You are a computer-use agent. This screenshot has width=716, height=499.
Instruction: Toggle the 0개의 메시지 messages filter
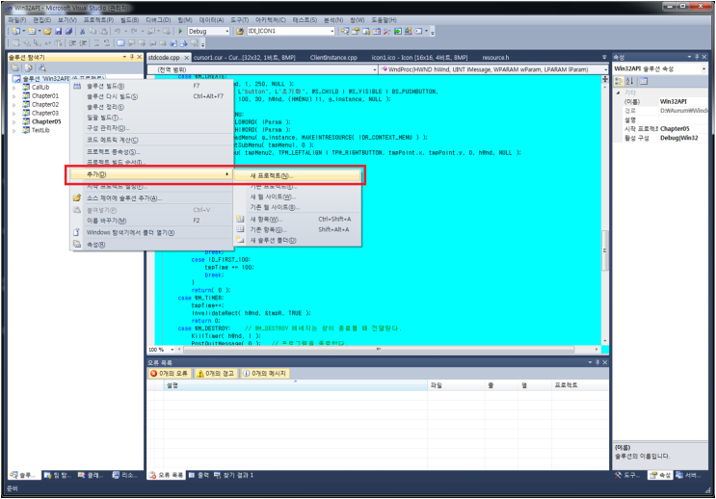265,374
